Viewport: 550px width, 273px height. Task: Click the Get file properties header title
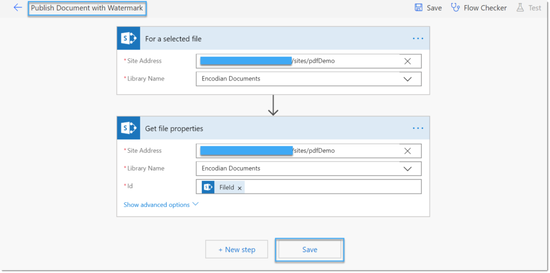174,129
